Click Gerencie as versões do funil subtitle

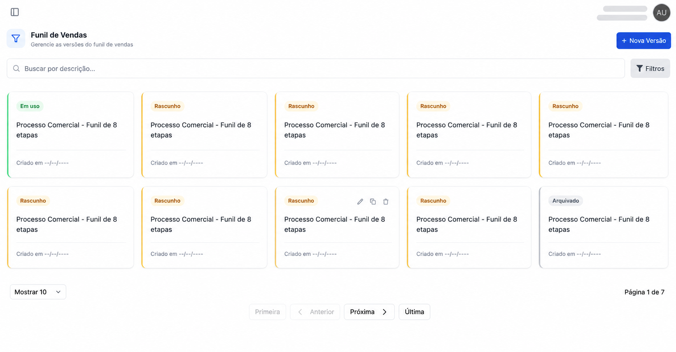82,45
